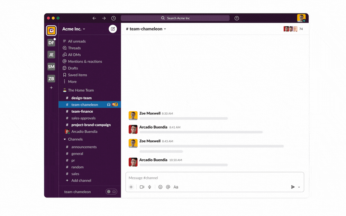Add a workspace with plus icon
Screen dimensions: 346x216
[x=51, y=88]
